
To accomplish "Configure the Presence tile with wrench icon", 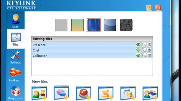I will point(144,45).
